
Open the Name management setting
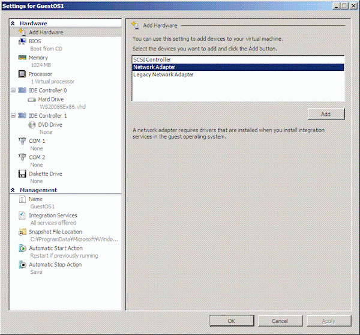(x=35, y=199)
